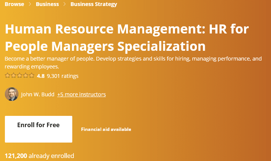Screen dimensions: 271x161
Task: Click the Enroll for Free button
Action: click(38, 129)
